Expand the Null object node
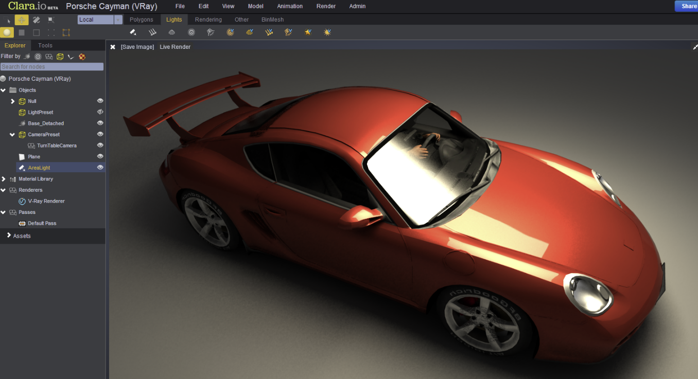The width and height of the screenshot is (698, 379). coord(13,101)
